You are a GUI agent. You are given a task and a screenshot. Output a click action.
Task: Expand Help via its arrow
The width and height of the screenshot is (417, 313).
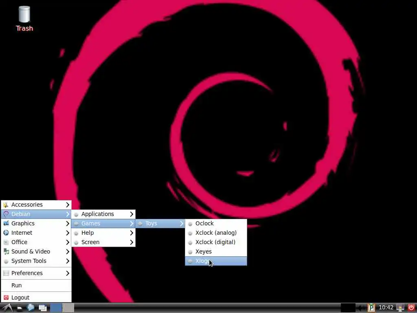click(x=132, y=233)
